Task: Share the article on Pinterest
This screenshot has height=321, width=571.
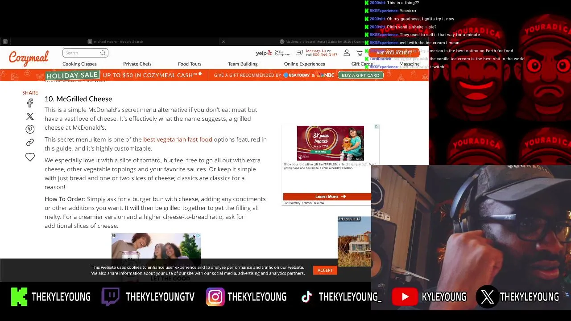Action: pyautogui.click(x=30, y=129)
